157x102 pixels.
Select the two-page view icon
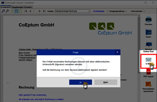[x=16, y=11]
